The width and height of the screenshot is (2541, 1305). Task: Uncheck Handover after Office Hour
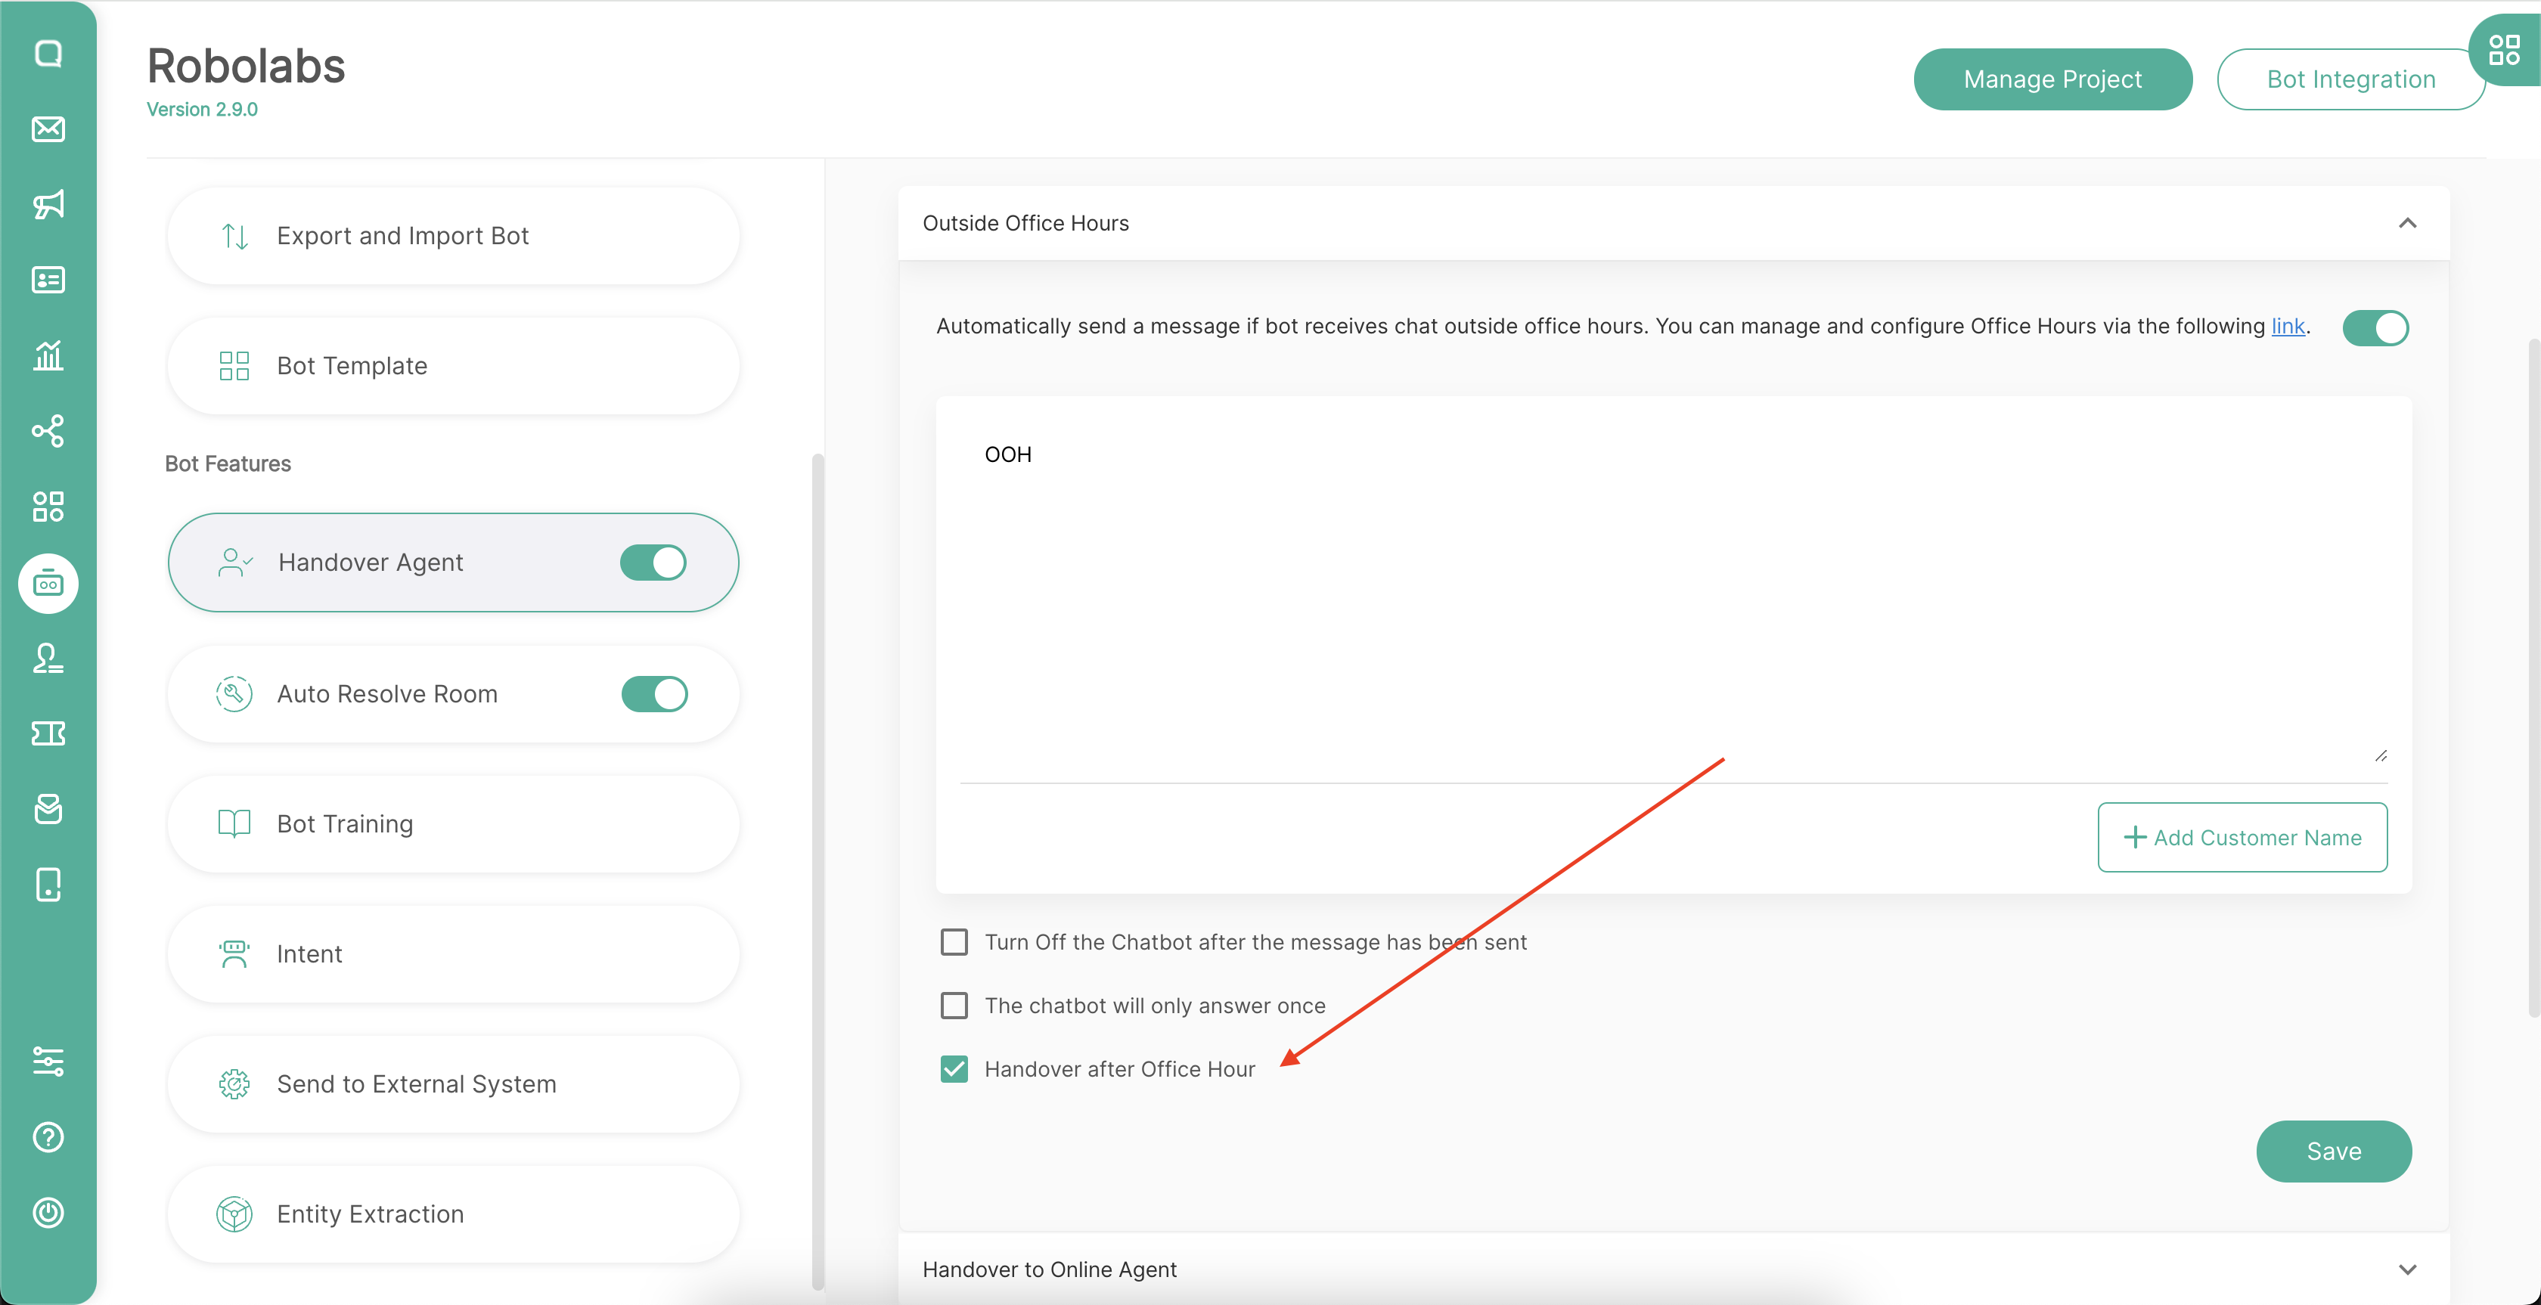(954, 1069)
